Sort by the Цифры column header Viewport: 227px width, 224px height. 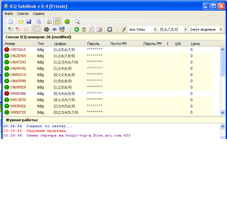68,44
